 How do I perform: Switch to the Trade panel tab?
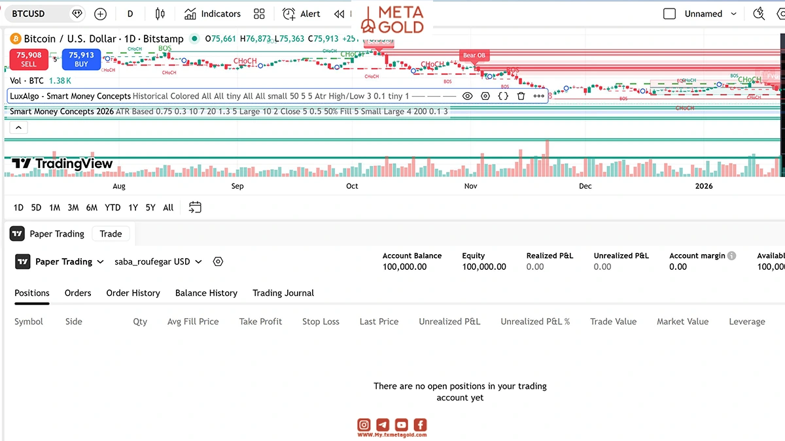[111, 234]
